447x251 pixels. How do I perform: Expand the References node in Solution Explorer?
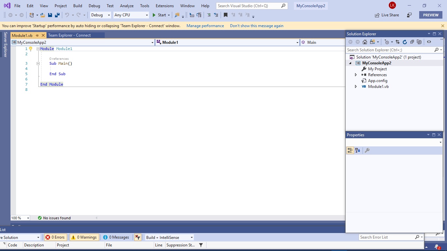click(x=356, y=75)
